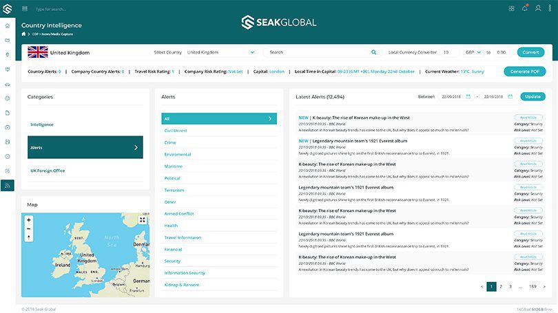Click the hamburger menu icon
This screenshot has width=558, height=313.
coord(25,9)
